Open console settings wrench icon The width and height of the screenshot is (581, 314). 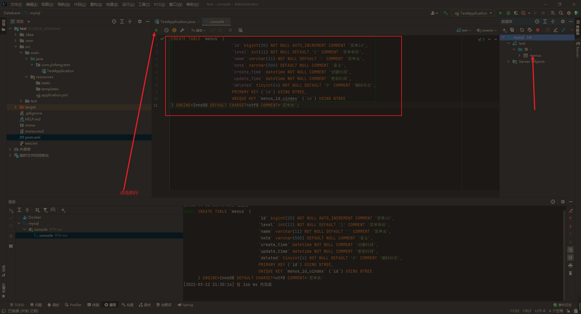(x=182, y=30)
